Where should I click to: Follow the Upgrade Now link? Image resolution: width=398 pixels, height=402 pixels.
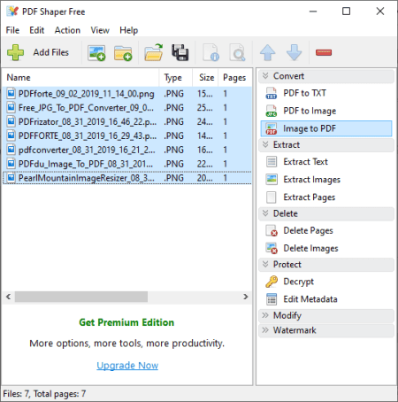click(127, 366)
